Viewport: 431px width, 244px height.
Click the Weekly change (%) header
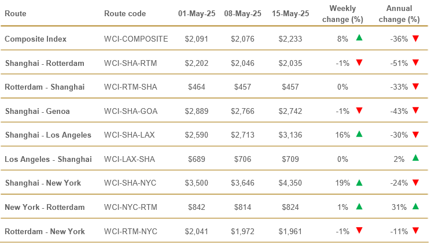(x=342, y=14)
